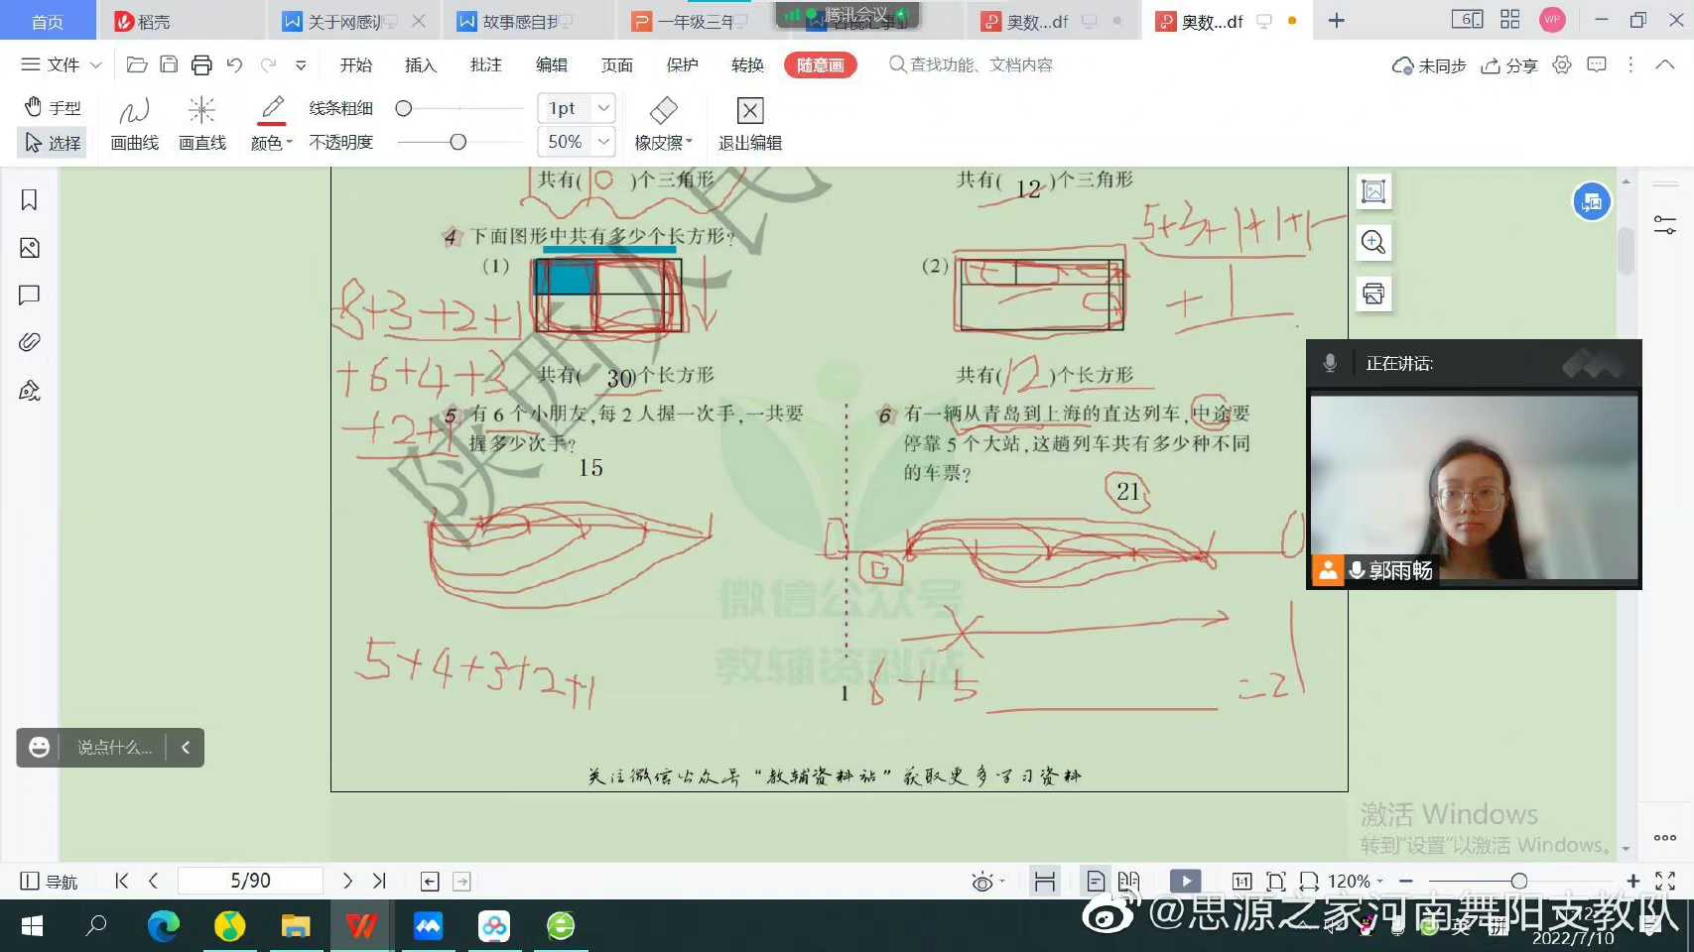Image resolution: width=1694 pixels, height=952 pixels.
Task: Choose the Draw Straight Line tool
Action: [202, 124]
